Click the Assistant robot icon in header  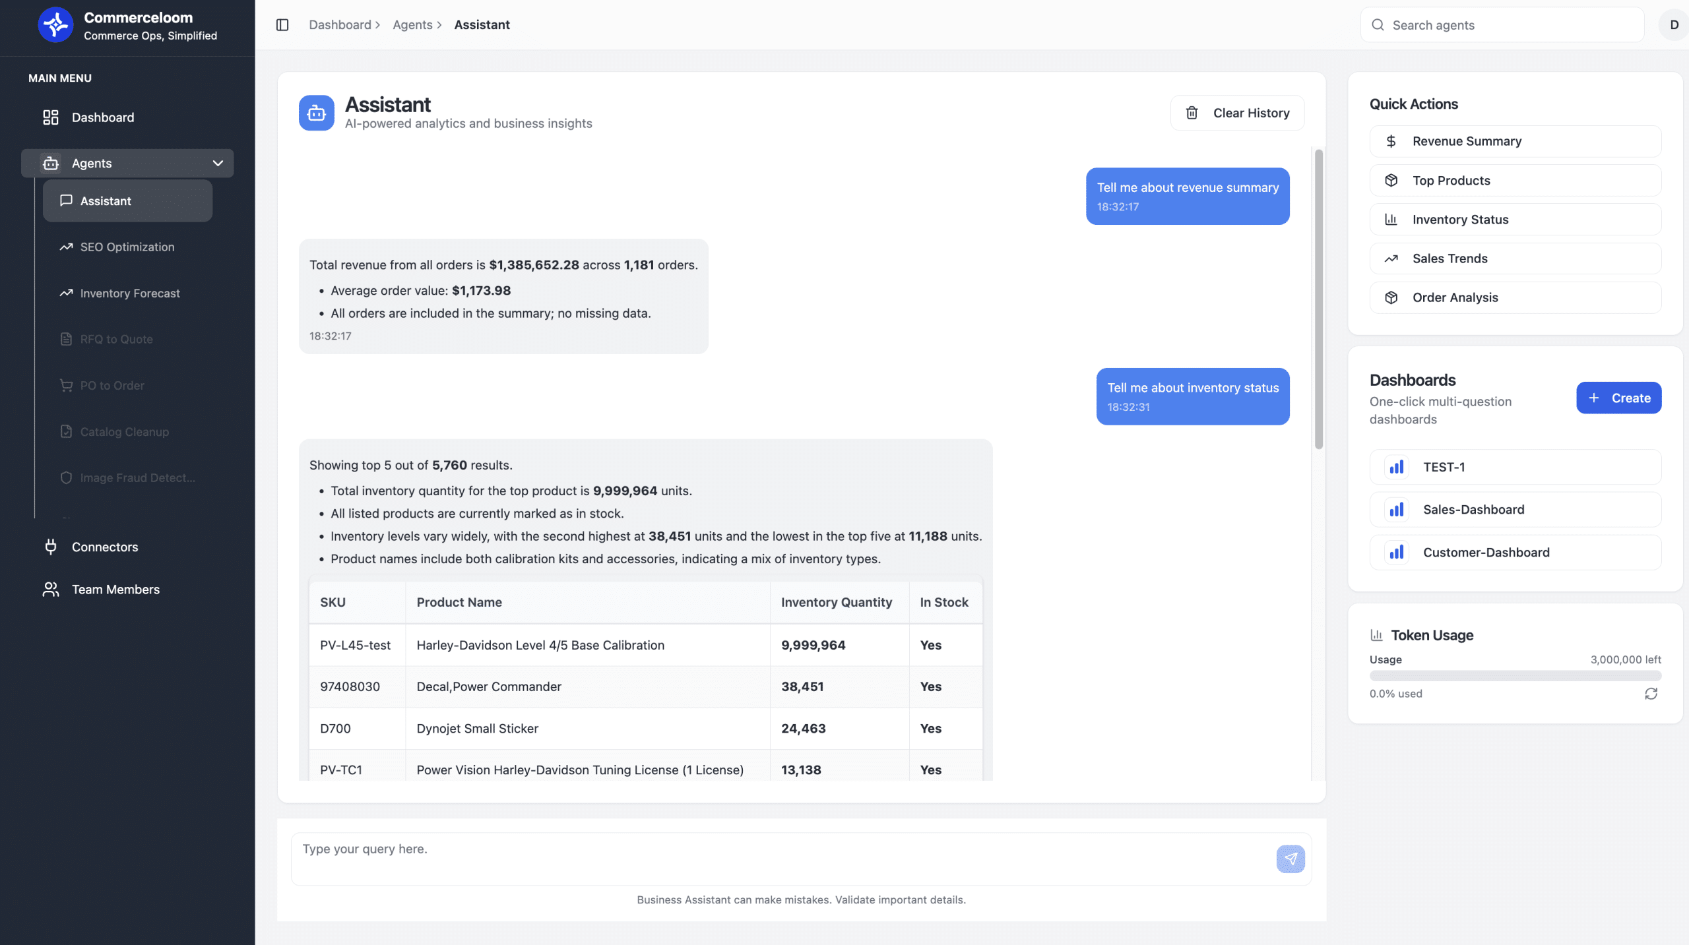pos(317,113)
